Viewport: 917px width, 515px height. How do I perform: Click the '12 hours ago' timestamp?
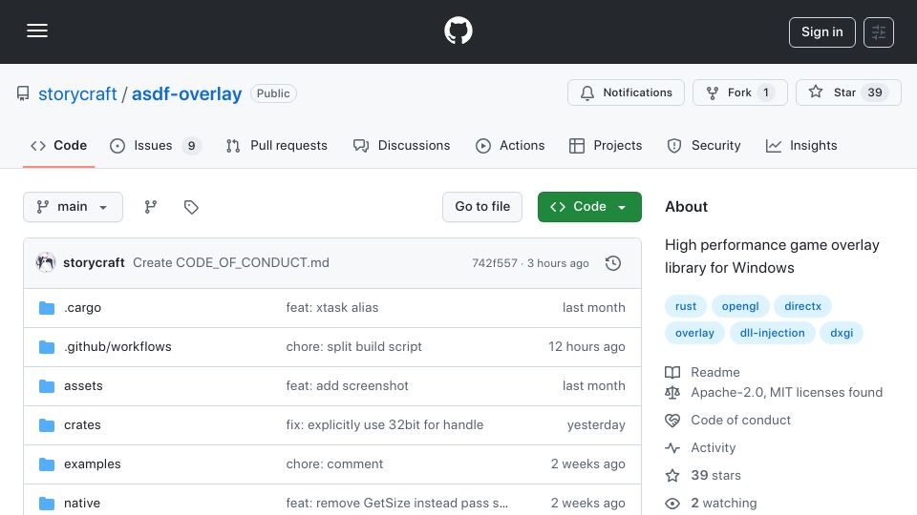[x=586, y=347]
